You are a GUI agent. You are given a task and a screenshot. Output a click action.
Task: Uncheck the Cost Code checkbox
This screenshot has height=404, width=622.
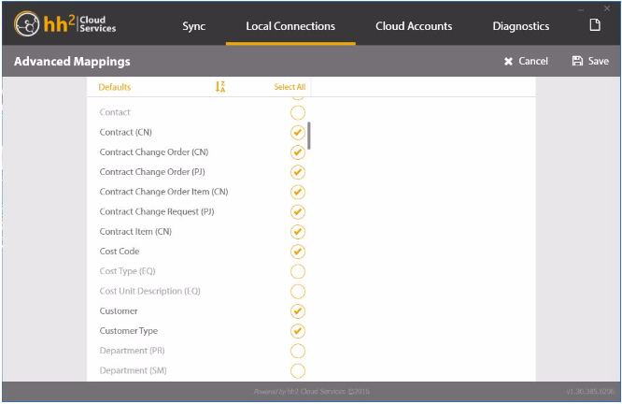pyautogui.click(x=298, y=252)
